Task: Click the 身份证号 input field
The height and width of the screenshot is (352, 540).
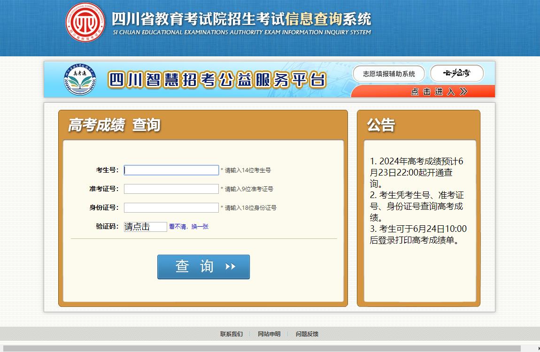Action: click(x=171, y=207)
